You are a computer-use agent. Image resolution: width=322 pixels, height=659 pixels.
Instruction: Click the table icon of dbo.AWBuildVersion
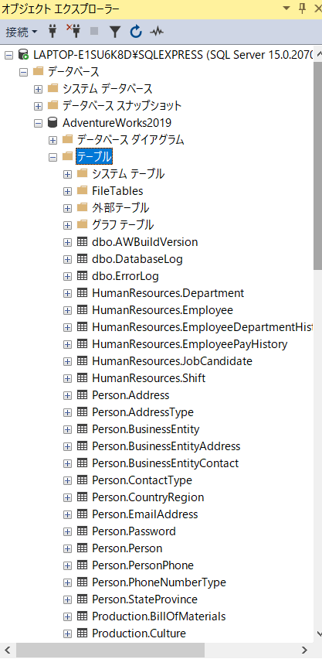[x=83, y=242]
